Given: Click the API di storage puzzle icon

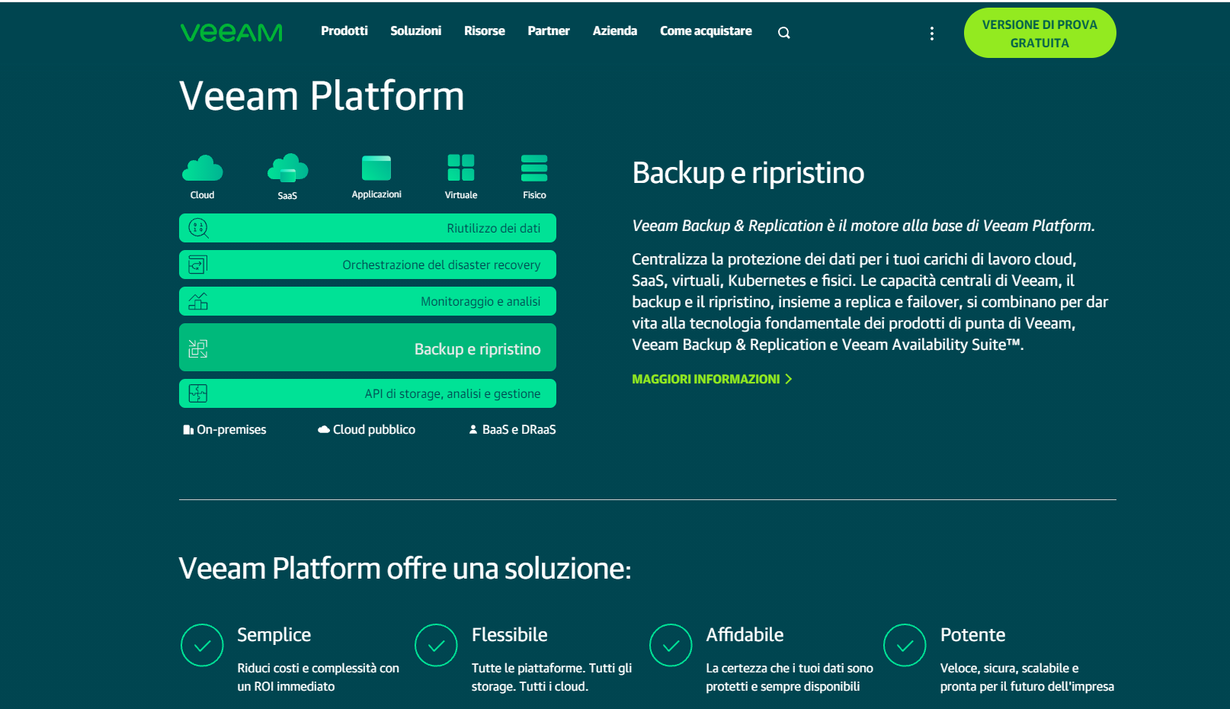Looking at the screenshot, I should click(x=198, y=393).
